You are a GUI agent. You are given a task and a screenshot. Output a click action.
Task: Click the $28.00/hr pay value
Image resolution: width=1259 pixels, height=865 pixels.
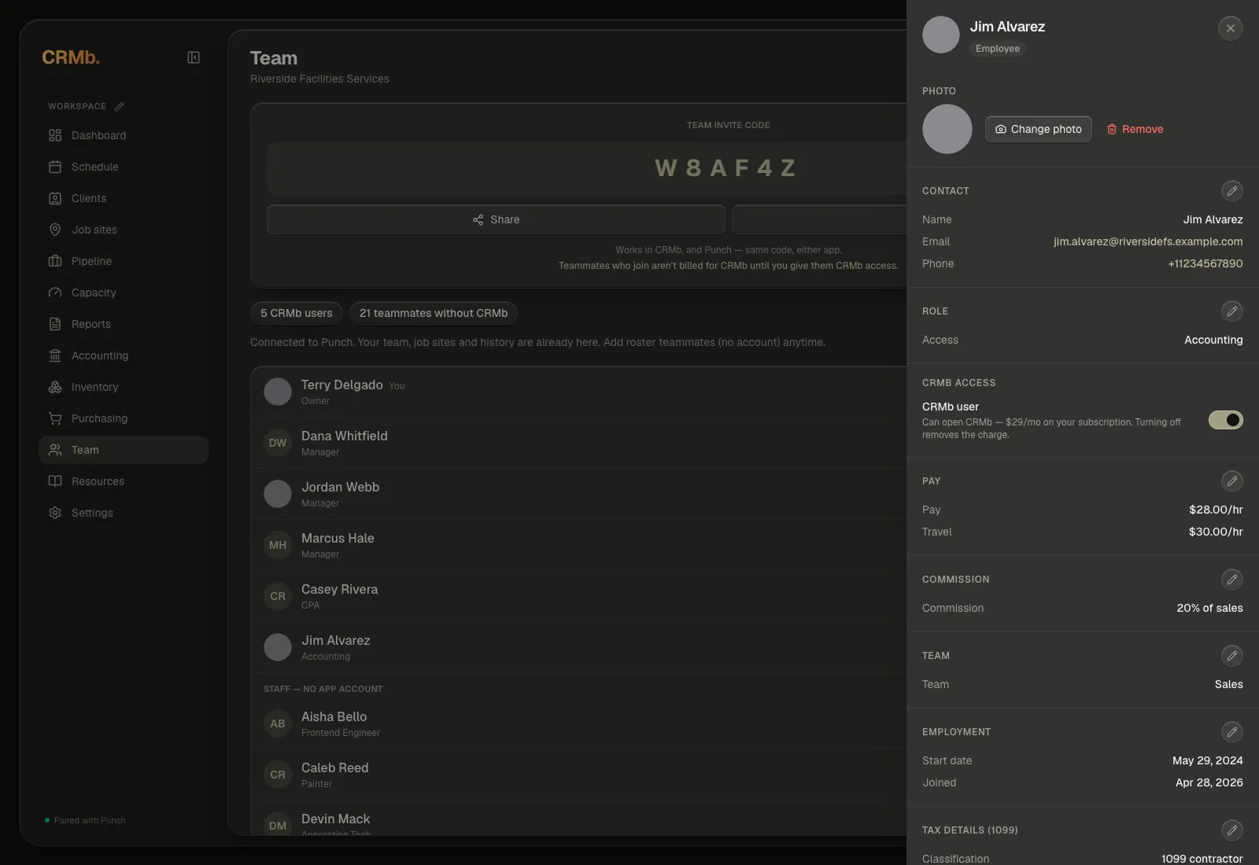tap(1216, 510)
